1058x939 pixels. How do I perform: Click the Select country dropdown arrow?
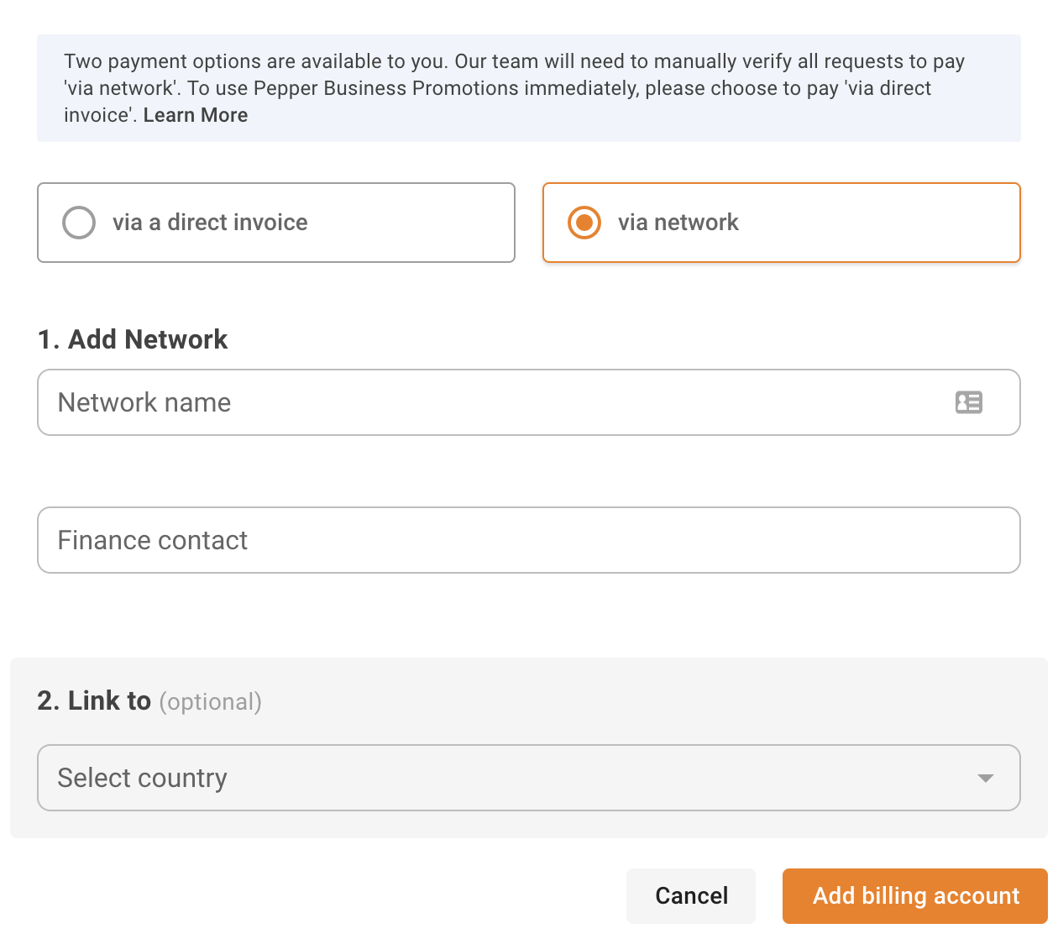coord(986,779)
